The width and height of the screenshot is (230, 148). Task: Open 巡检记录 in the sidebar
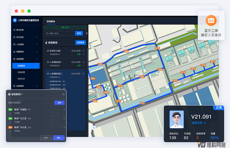click(21, 79)
